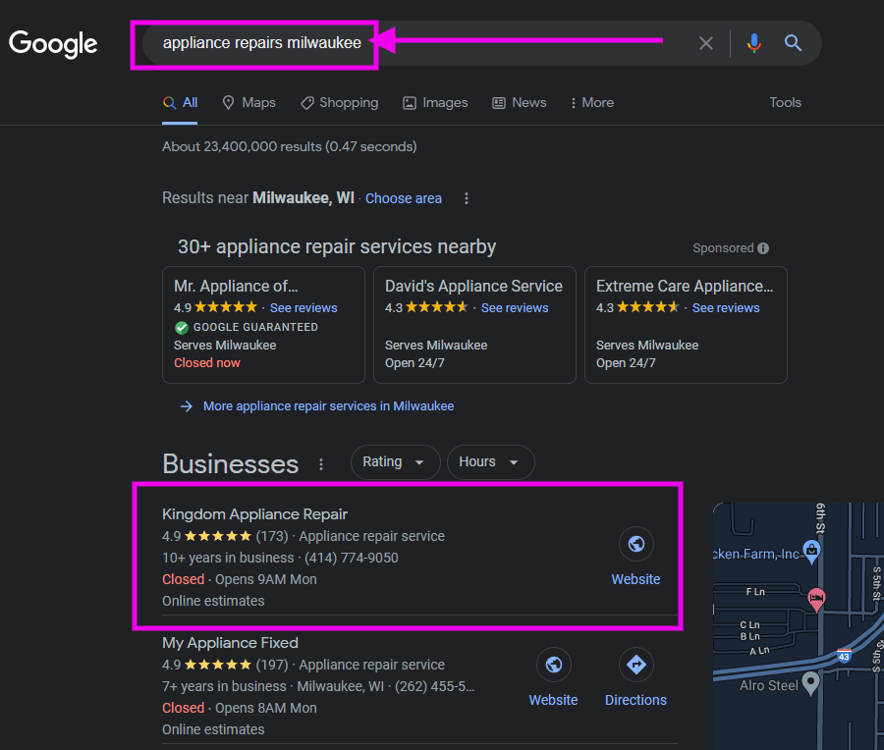Open More appliance repair services in Milwaukee
Screen dimensions: 884x750
(328, 406)
